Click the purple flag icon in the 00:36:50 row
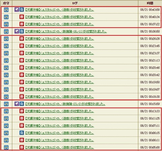 coord(17,31)
